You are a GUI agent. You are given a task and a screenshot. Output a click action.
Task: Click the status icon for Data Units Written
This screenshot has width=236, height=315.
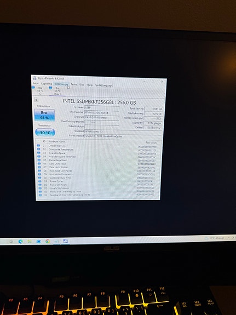[x=39, y=167]
